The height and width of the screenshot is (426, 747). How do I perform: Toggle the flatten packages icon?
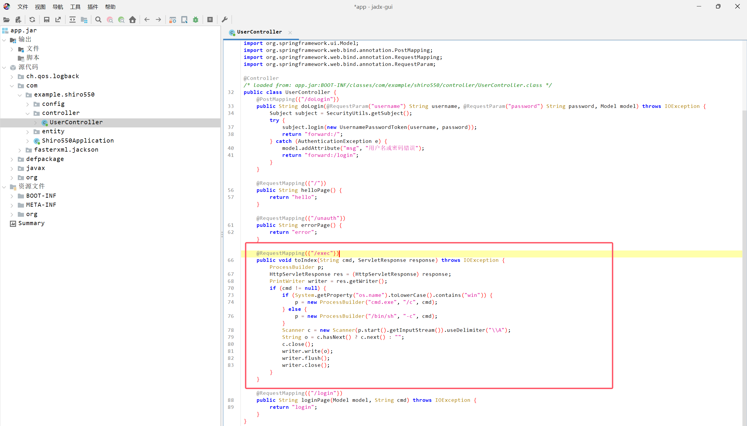84,20
